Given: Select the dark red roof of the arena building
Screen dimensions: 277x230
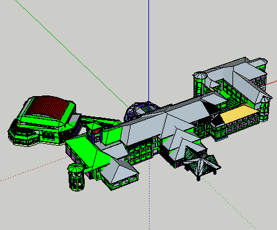Looking at the screenshot, I should click(47, 107).
